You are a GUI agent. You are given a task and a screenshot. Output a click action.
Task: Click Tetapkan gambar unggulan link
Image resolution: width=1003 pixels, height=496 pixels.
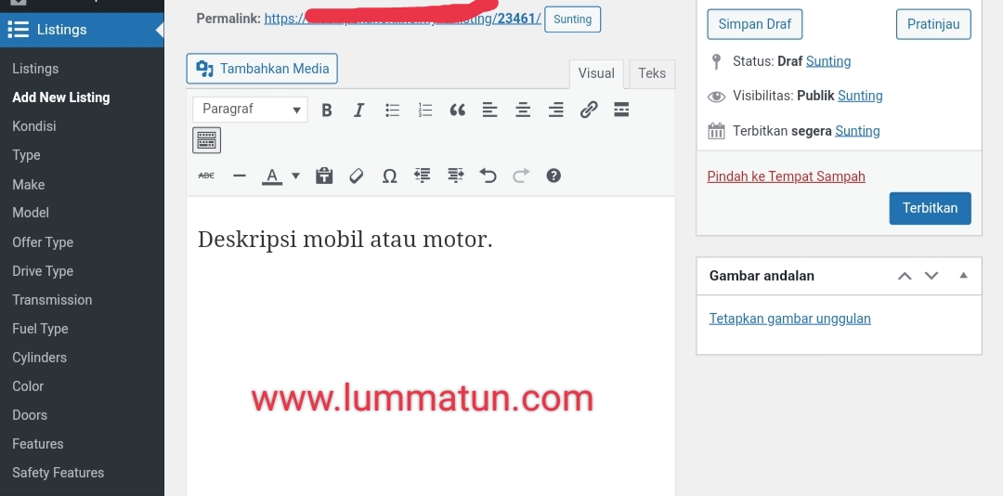pos(790,319)
